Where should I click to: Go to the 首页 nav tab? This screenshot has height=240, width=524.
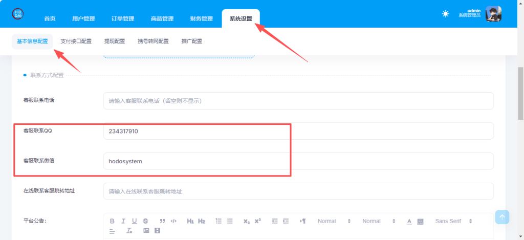(50, 19)
